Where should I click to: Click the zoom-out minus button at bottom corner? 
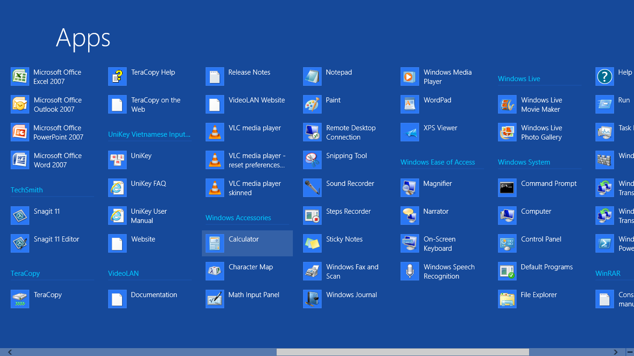(630, 352)
